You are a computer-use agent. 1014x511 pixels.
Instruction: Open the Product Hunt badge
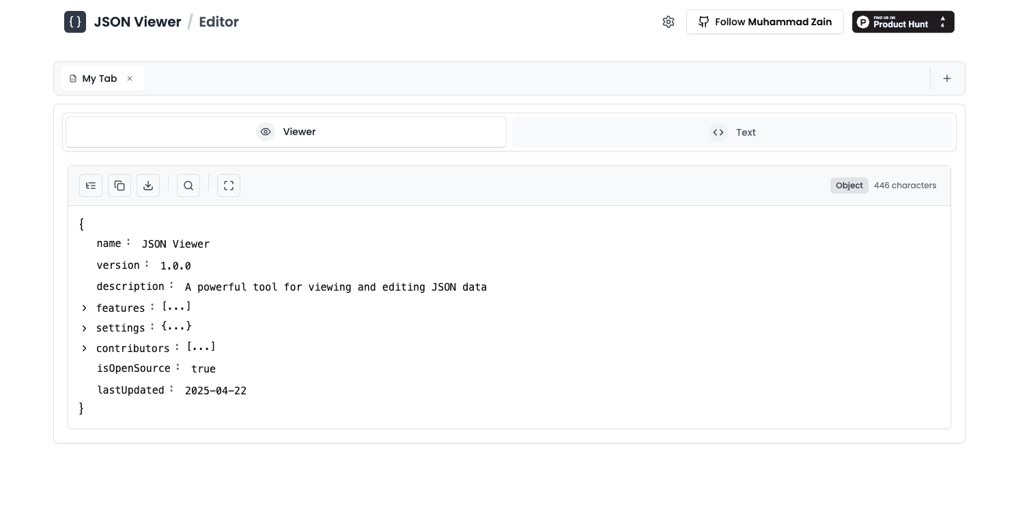pyautogui.click(x=903, y=22)
